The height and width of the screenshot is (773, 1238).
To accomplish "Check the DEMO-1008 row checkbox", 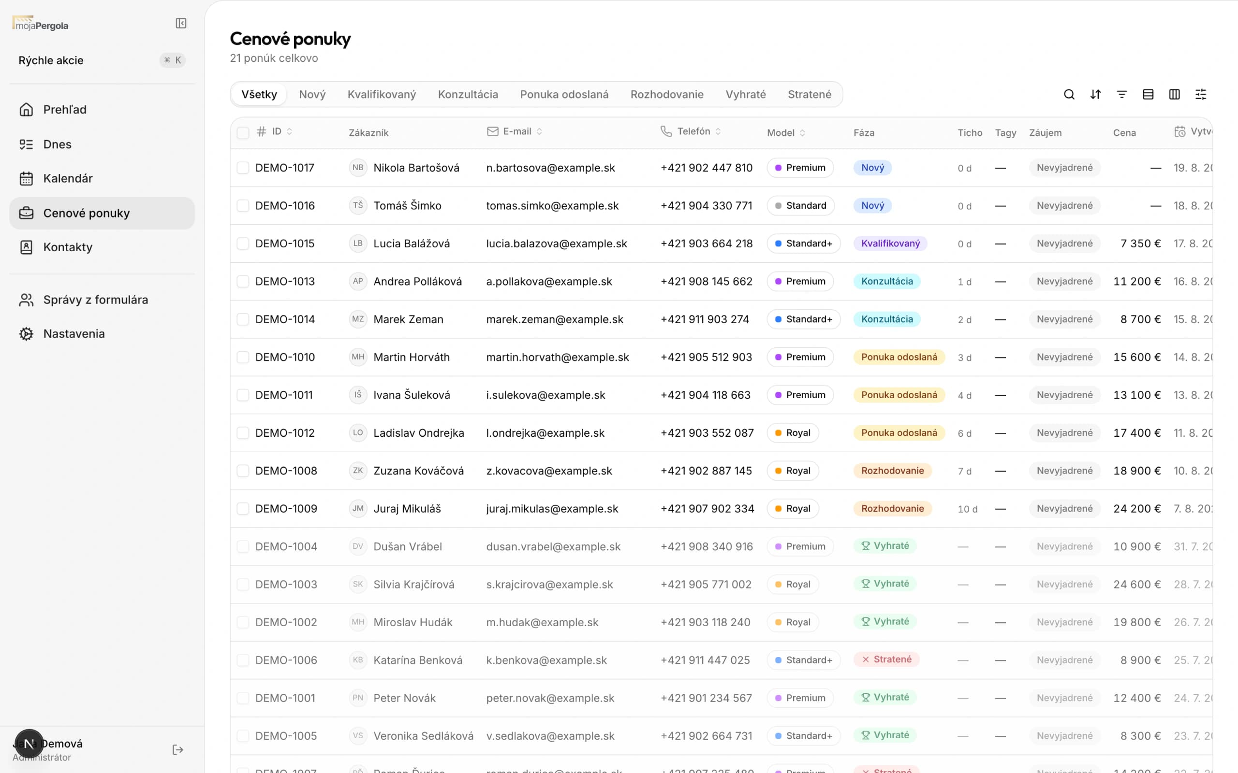I will pos(243,471).
